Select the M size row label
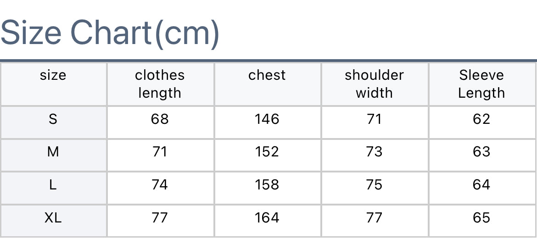Screen dimensions: 537x250 (53, 152)
